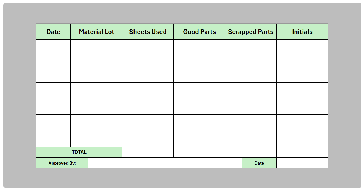Screen dimensions: 364x189
Task: Click the Scrapped Parts total cell
Action: point(251,152)
